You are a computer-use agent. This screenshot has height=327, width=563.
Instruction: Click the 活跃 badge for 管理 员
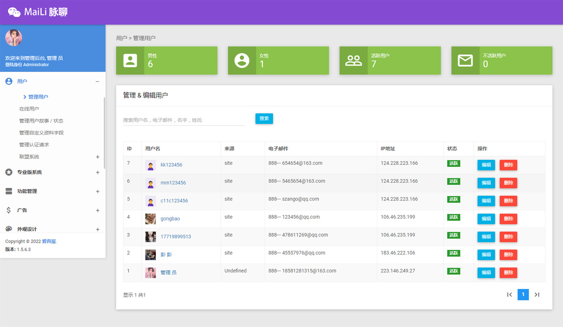[453, 271]
